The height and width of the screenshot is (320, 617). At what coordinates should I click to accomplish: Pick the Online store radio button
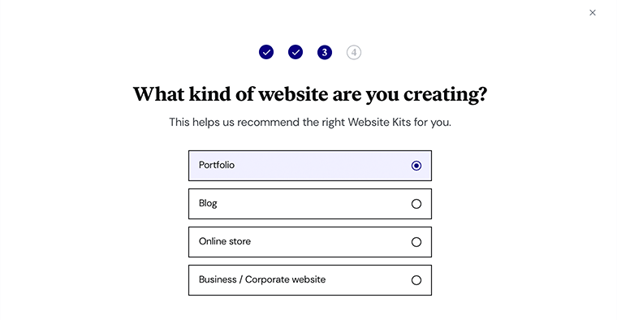pos(416,242)
